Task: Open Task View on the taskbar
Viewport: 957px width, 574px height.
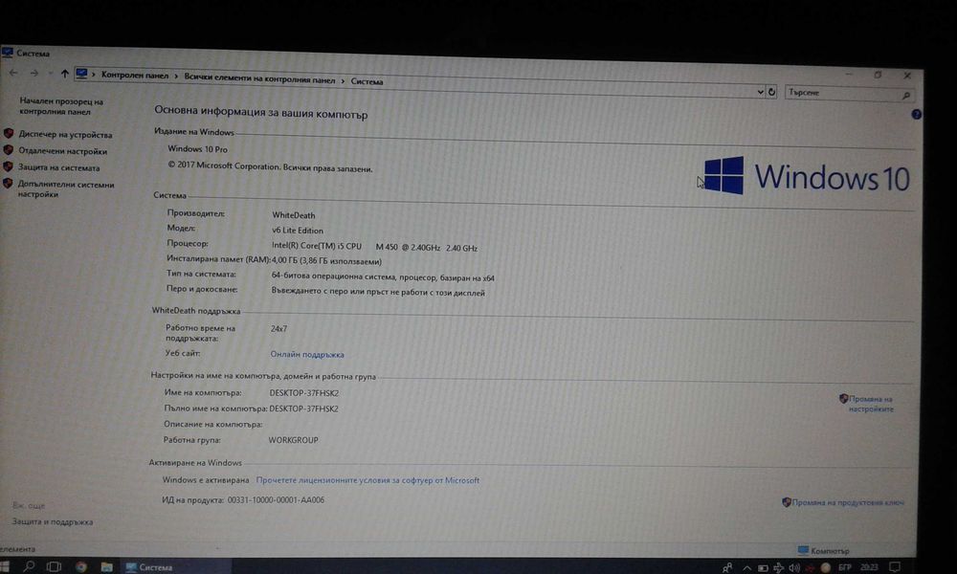Action: coord(54,566)
